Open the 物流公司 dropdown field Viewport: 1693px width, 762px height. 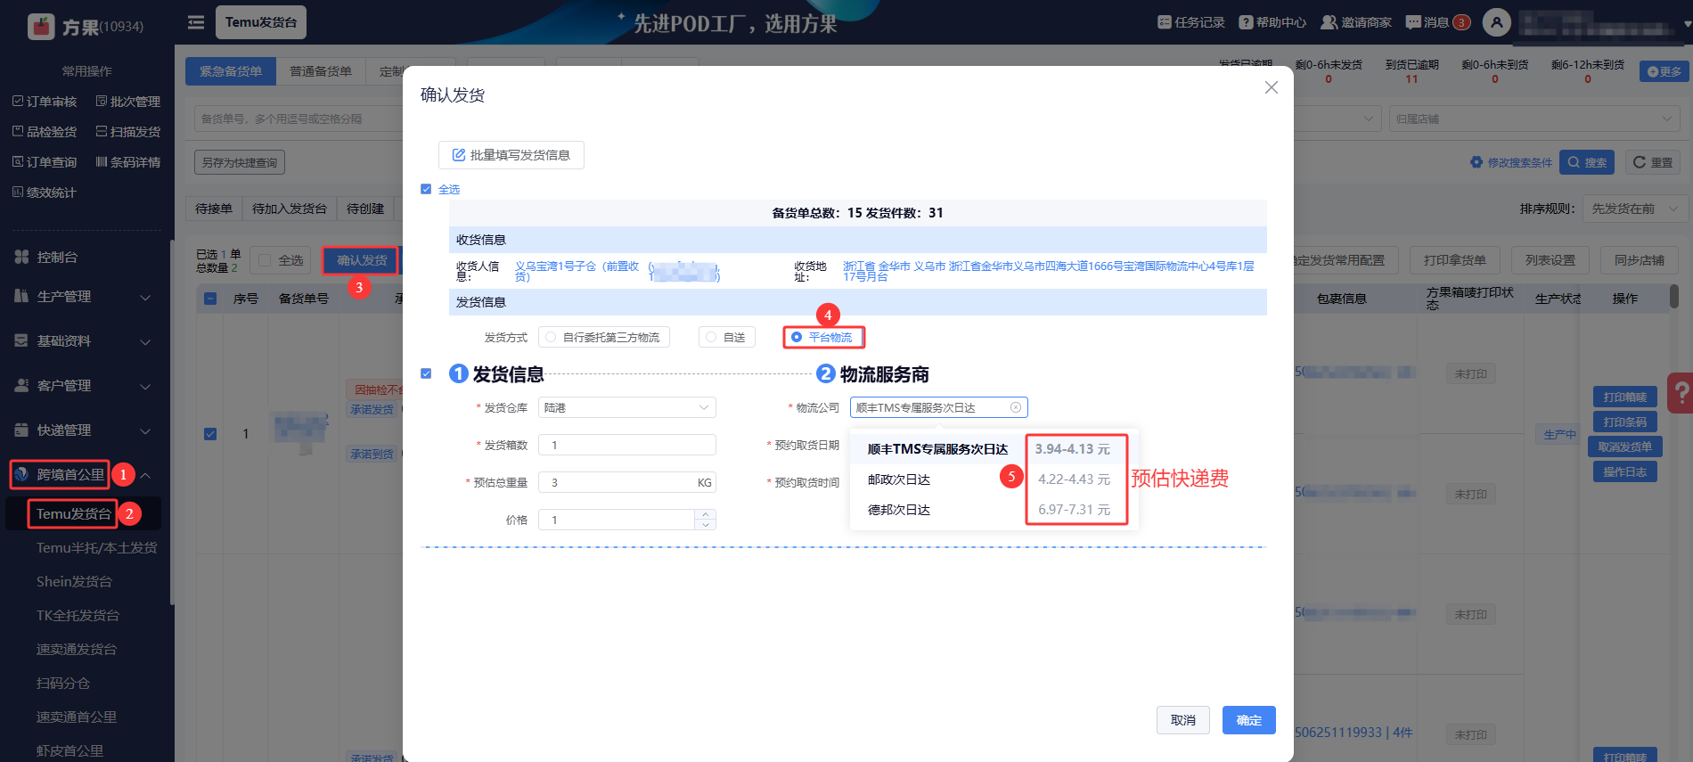tap(939, 407)
